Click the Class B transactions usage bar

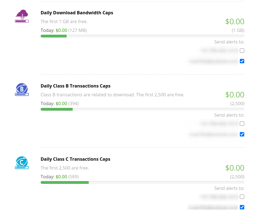(x=142, y=109)
